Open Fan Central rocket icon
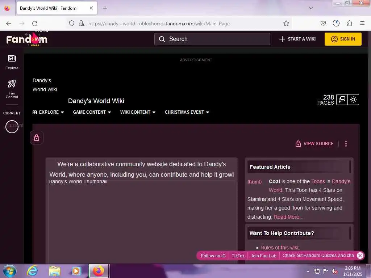Screen dimensions: 371x278 [12, 89]
